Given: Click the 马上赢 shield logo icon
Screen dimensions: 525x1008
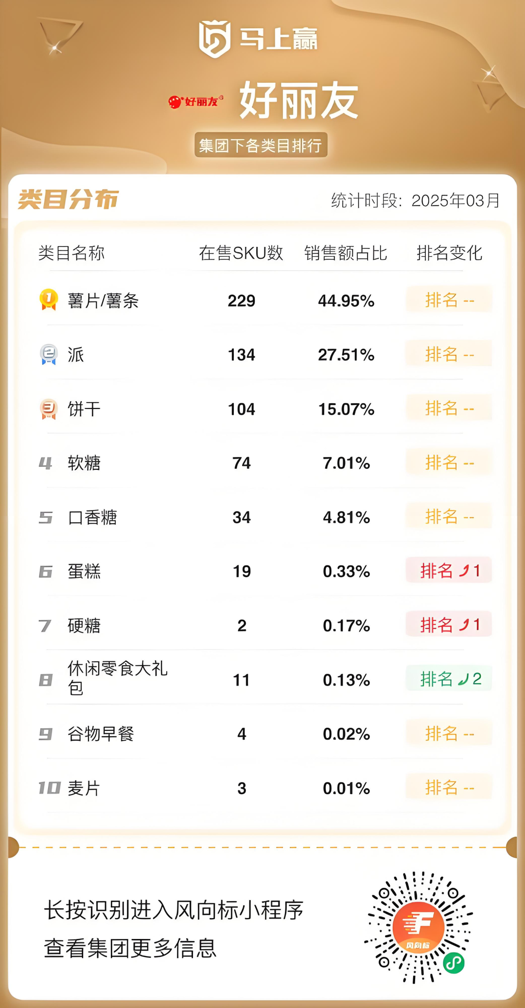Looking at the screenshot, I should pyautogui.click(x=214, y=38).
